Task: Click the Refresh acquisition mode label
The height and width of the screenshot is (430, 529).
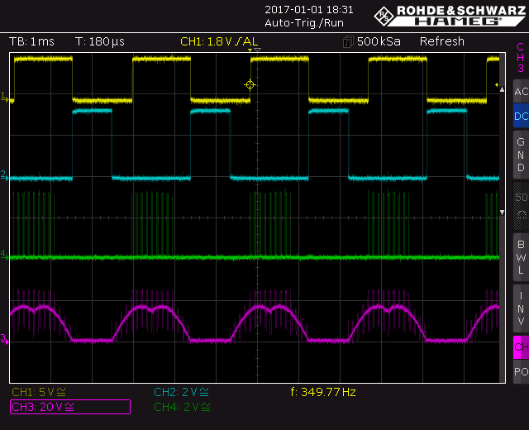Action: pyautogui.click(x=442, y=41)
